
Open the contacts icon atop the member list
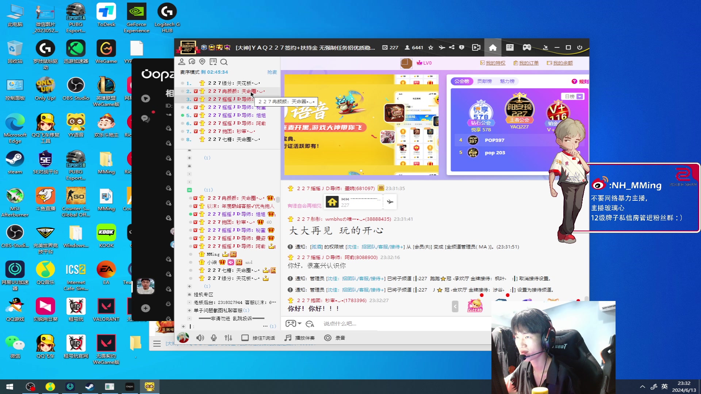tap(182, 62)
